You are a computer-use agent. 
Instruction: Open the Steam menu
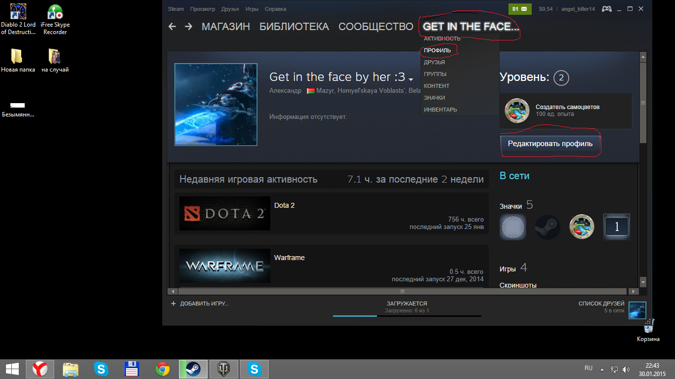(175, 9)
